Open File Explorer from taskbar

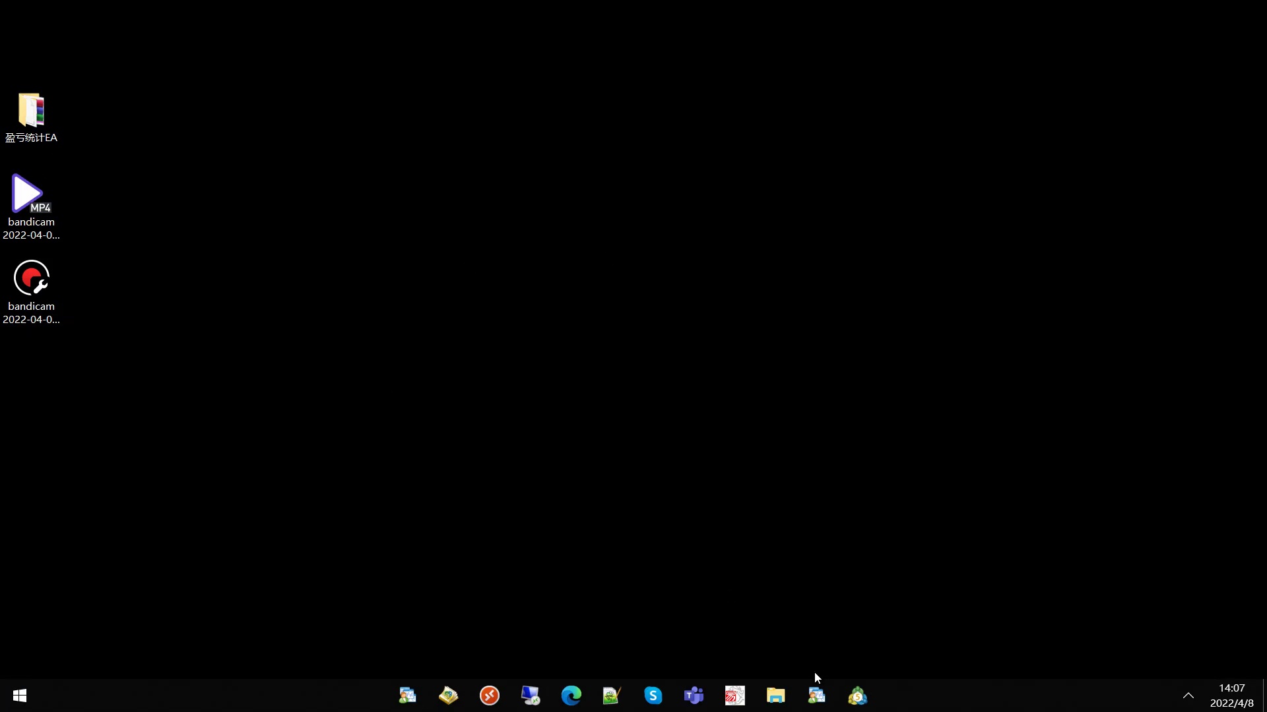point(775,696)
